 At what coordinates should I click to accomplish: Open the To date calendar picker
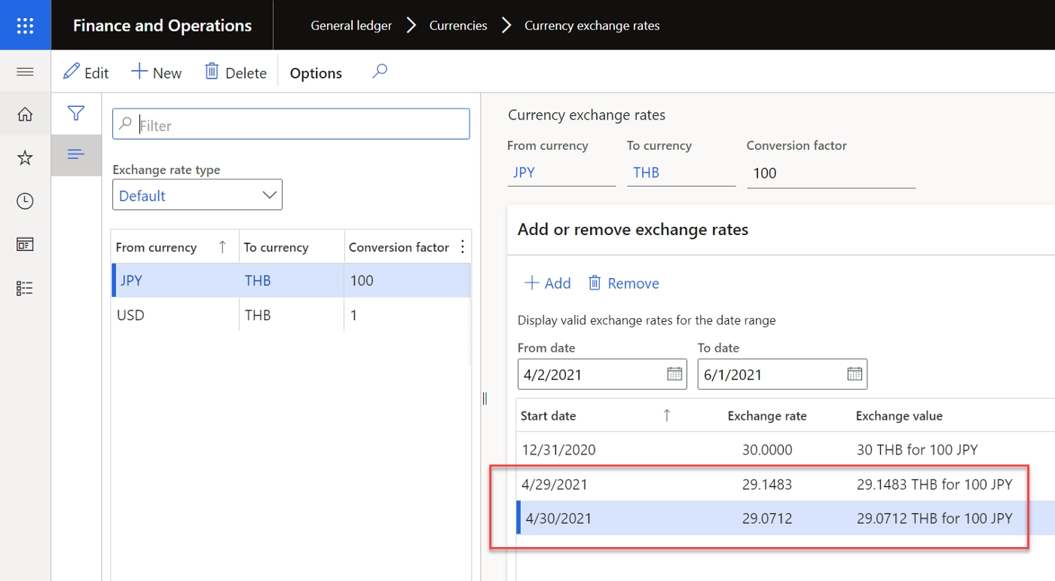(855, 374)
